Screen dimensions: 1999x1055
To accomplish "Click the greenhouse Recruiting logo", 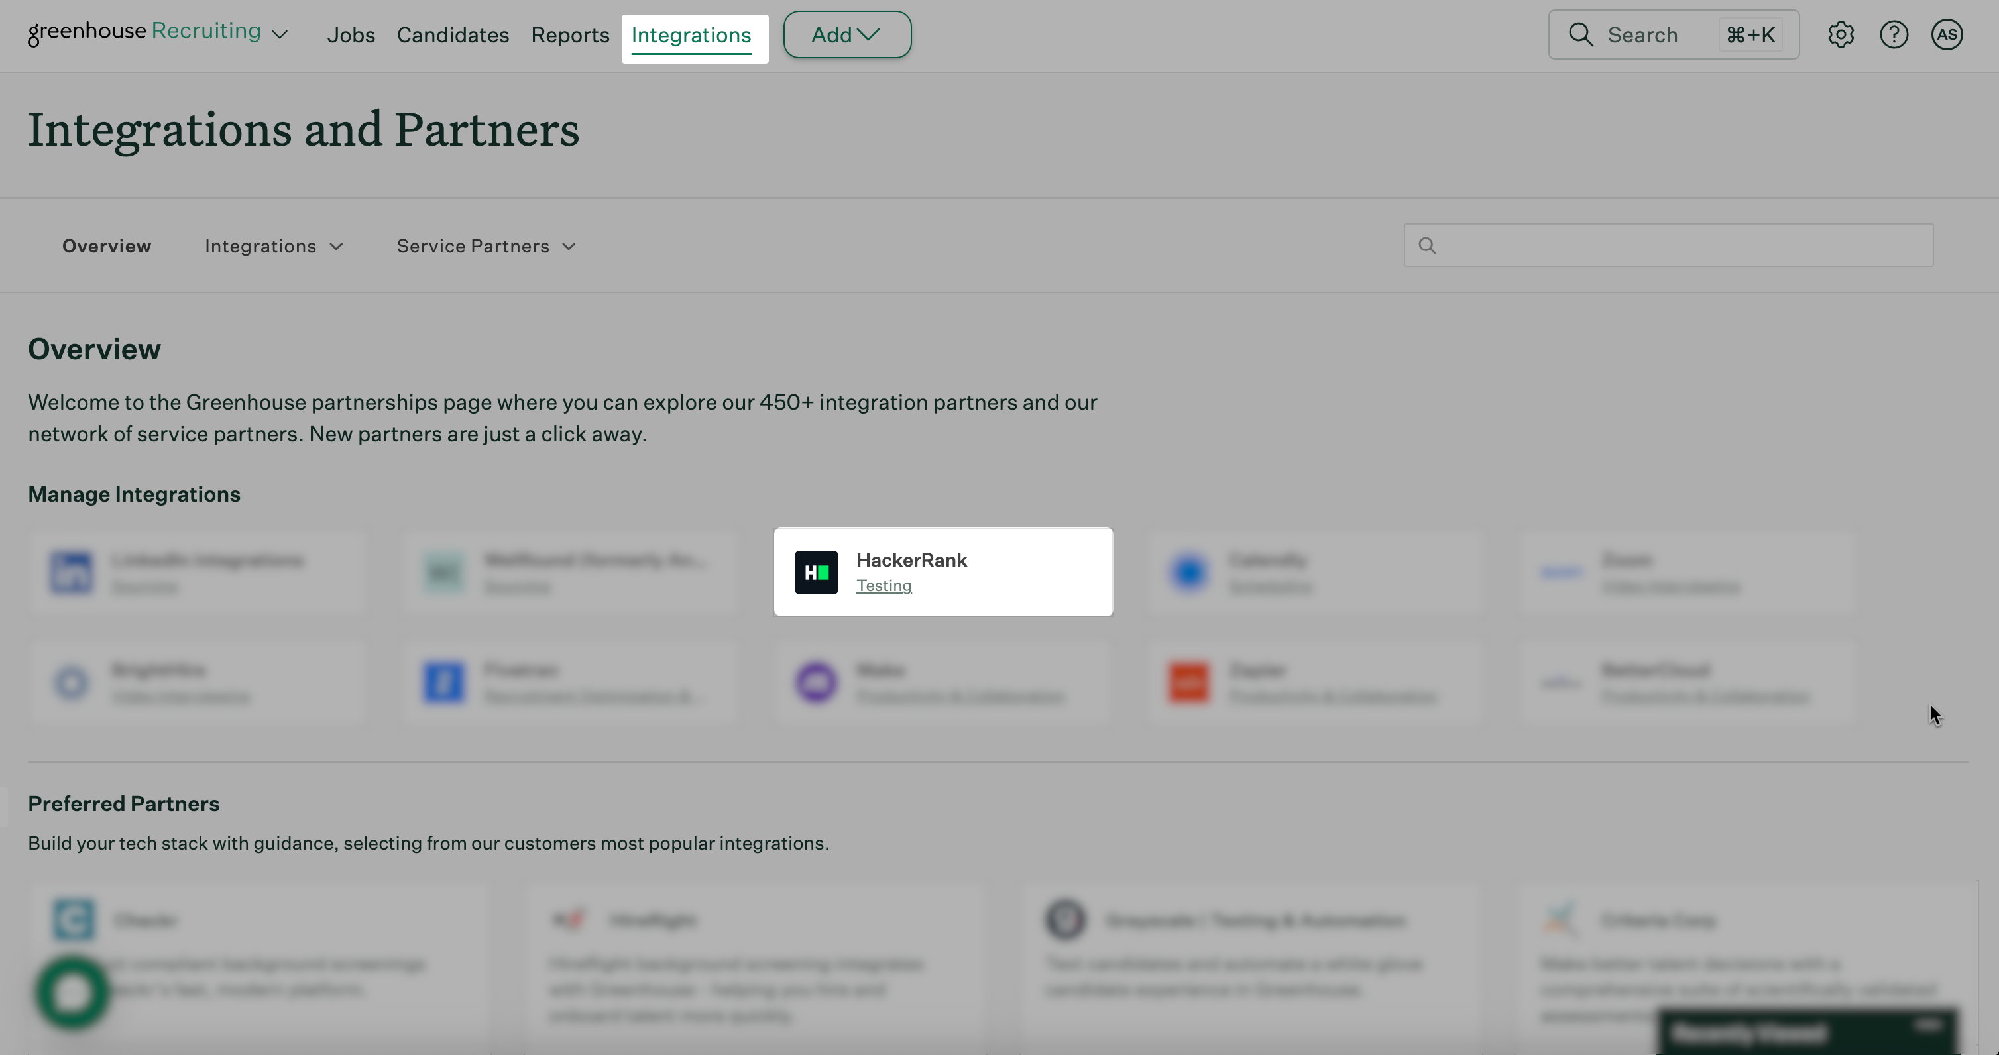I will [x=144, y=32].
